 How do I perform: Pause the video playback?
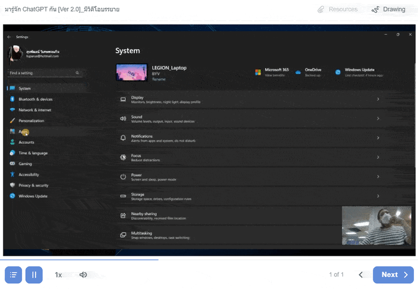(x=34, y=275)
